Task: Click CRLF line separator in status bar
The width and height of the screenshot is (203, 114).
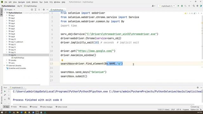Action: pos(173,110)
